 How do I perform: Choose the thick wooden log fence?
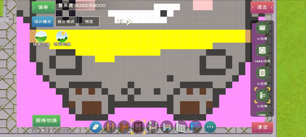pyautogui.click(x=124, y=127)
